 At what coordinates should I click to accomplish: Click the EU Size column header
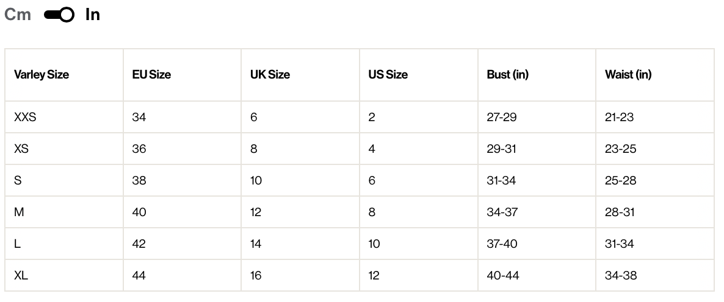pyautogui.click(x=151, y=75)
